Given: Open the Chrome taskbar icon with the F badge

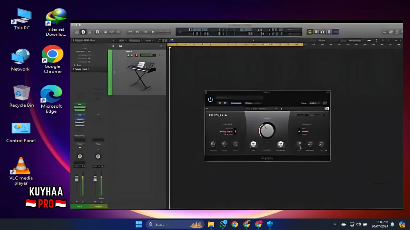Looking at the screenshot, I should (258, 224).
